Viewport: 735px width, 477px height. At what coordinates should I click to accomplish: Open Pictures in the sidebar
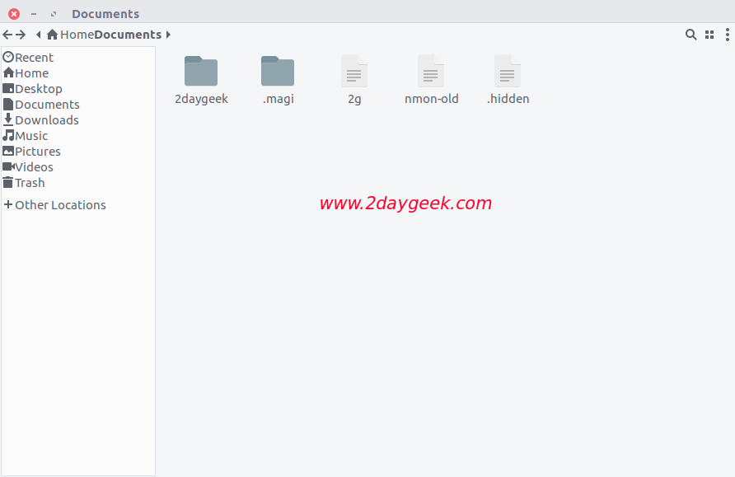point(31,152)
